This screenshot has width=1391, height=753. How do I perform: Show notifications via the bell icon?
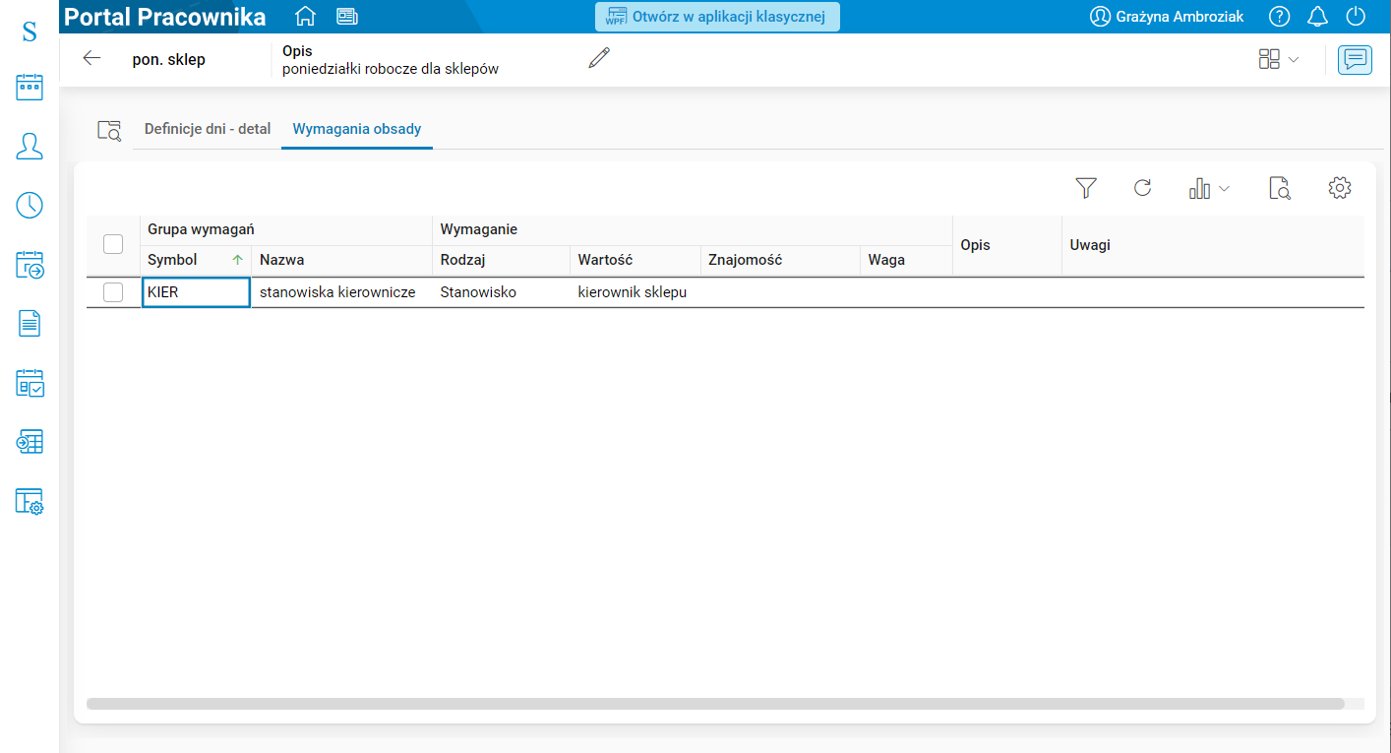pyautogui.click(x=1317, y=17)
